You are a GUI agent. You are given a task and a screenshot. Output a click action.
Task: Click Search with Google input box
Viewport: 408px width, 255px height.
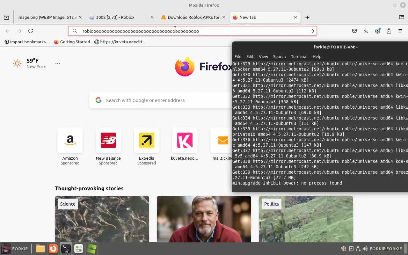click(161, 100)
